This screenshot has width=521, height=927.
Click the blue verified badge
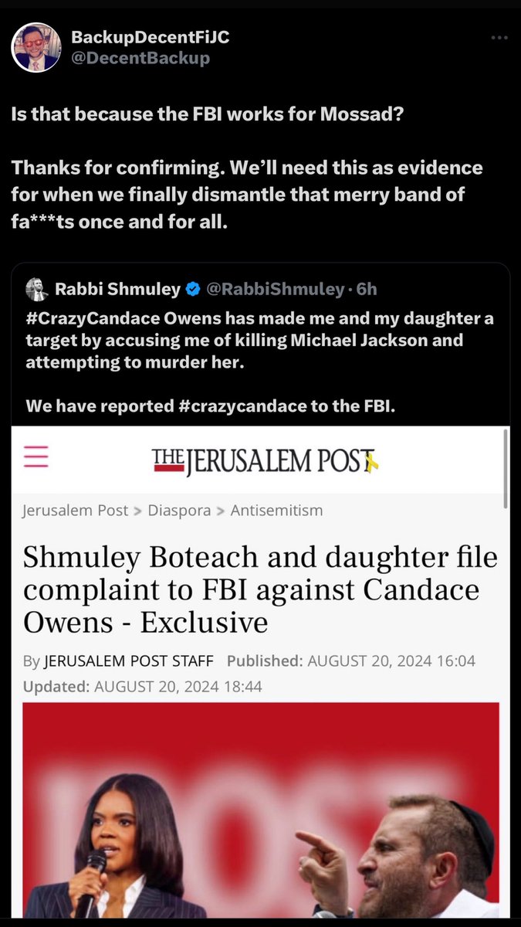pyautogui.click(x=194, y=290)
